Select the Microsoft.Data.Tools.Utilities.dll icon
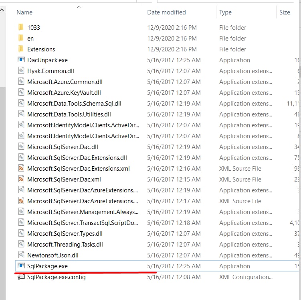 [21, 114]
